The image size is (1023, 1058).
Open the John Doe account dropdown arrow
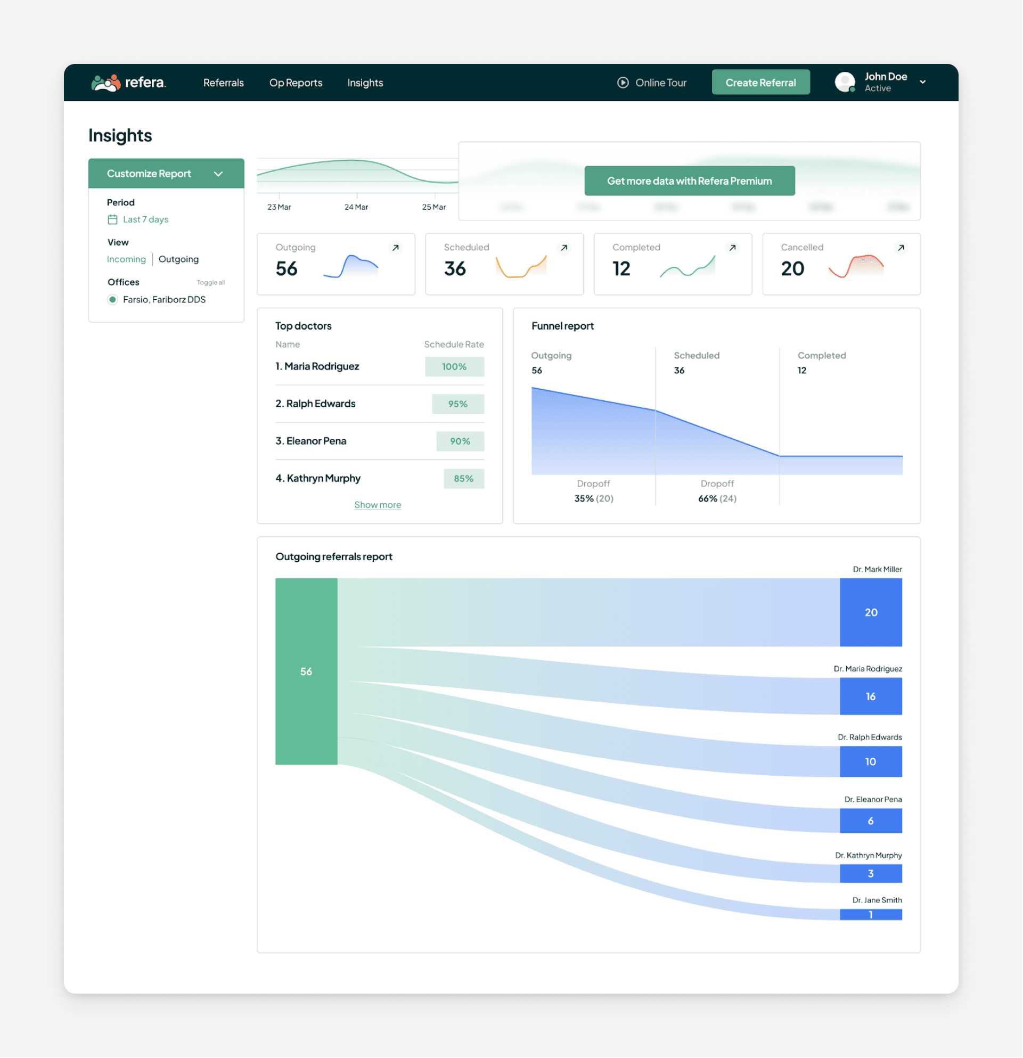(922, 82)
